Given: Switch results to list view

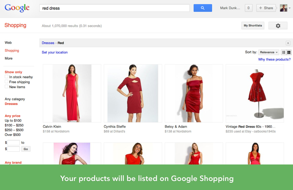Looking at the screenshot, I should click(x=283, y=52).
